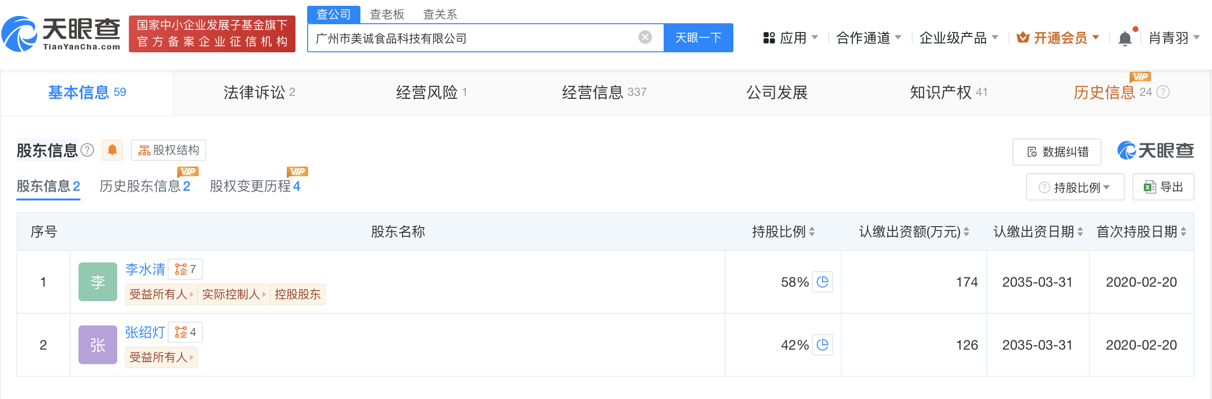The height and width of the screenshot is (399, 1212).
Task: Clear the company search field
Action: click(x=645, y=37)
